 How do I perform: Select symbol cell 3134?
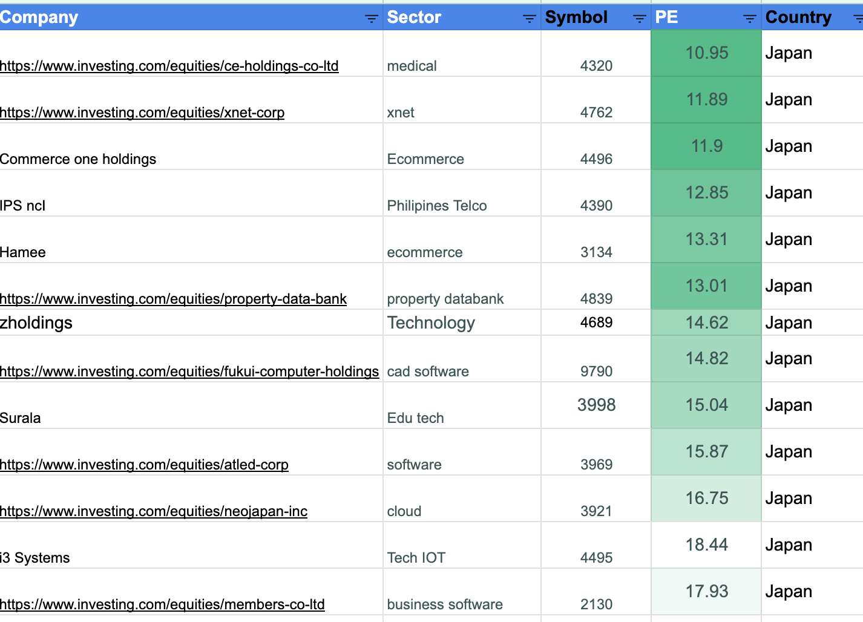[596, 240]
